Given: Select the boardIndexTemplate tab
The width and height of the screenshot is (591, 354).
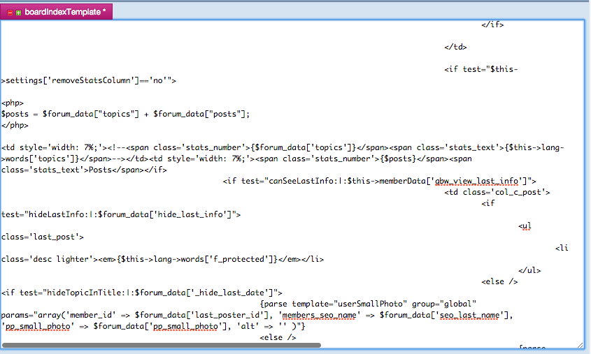Looking at the screenshot, I should (x=57, y=12).
